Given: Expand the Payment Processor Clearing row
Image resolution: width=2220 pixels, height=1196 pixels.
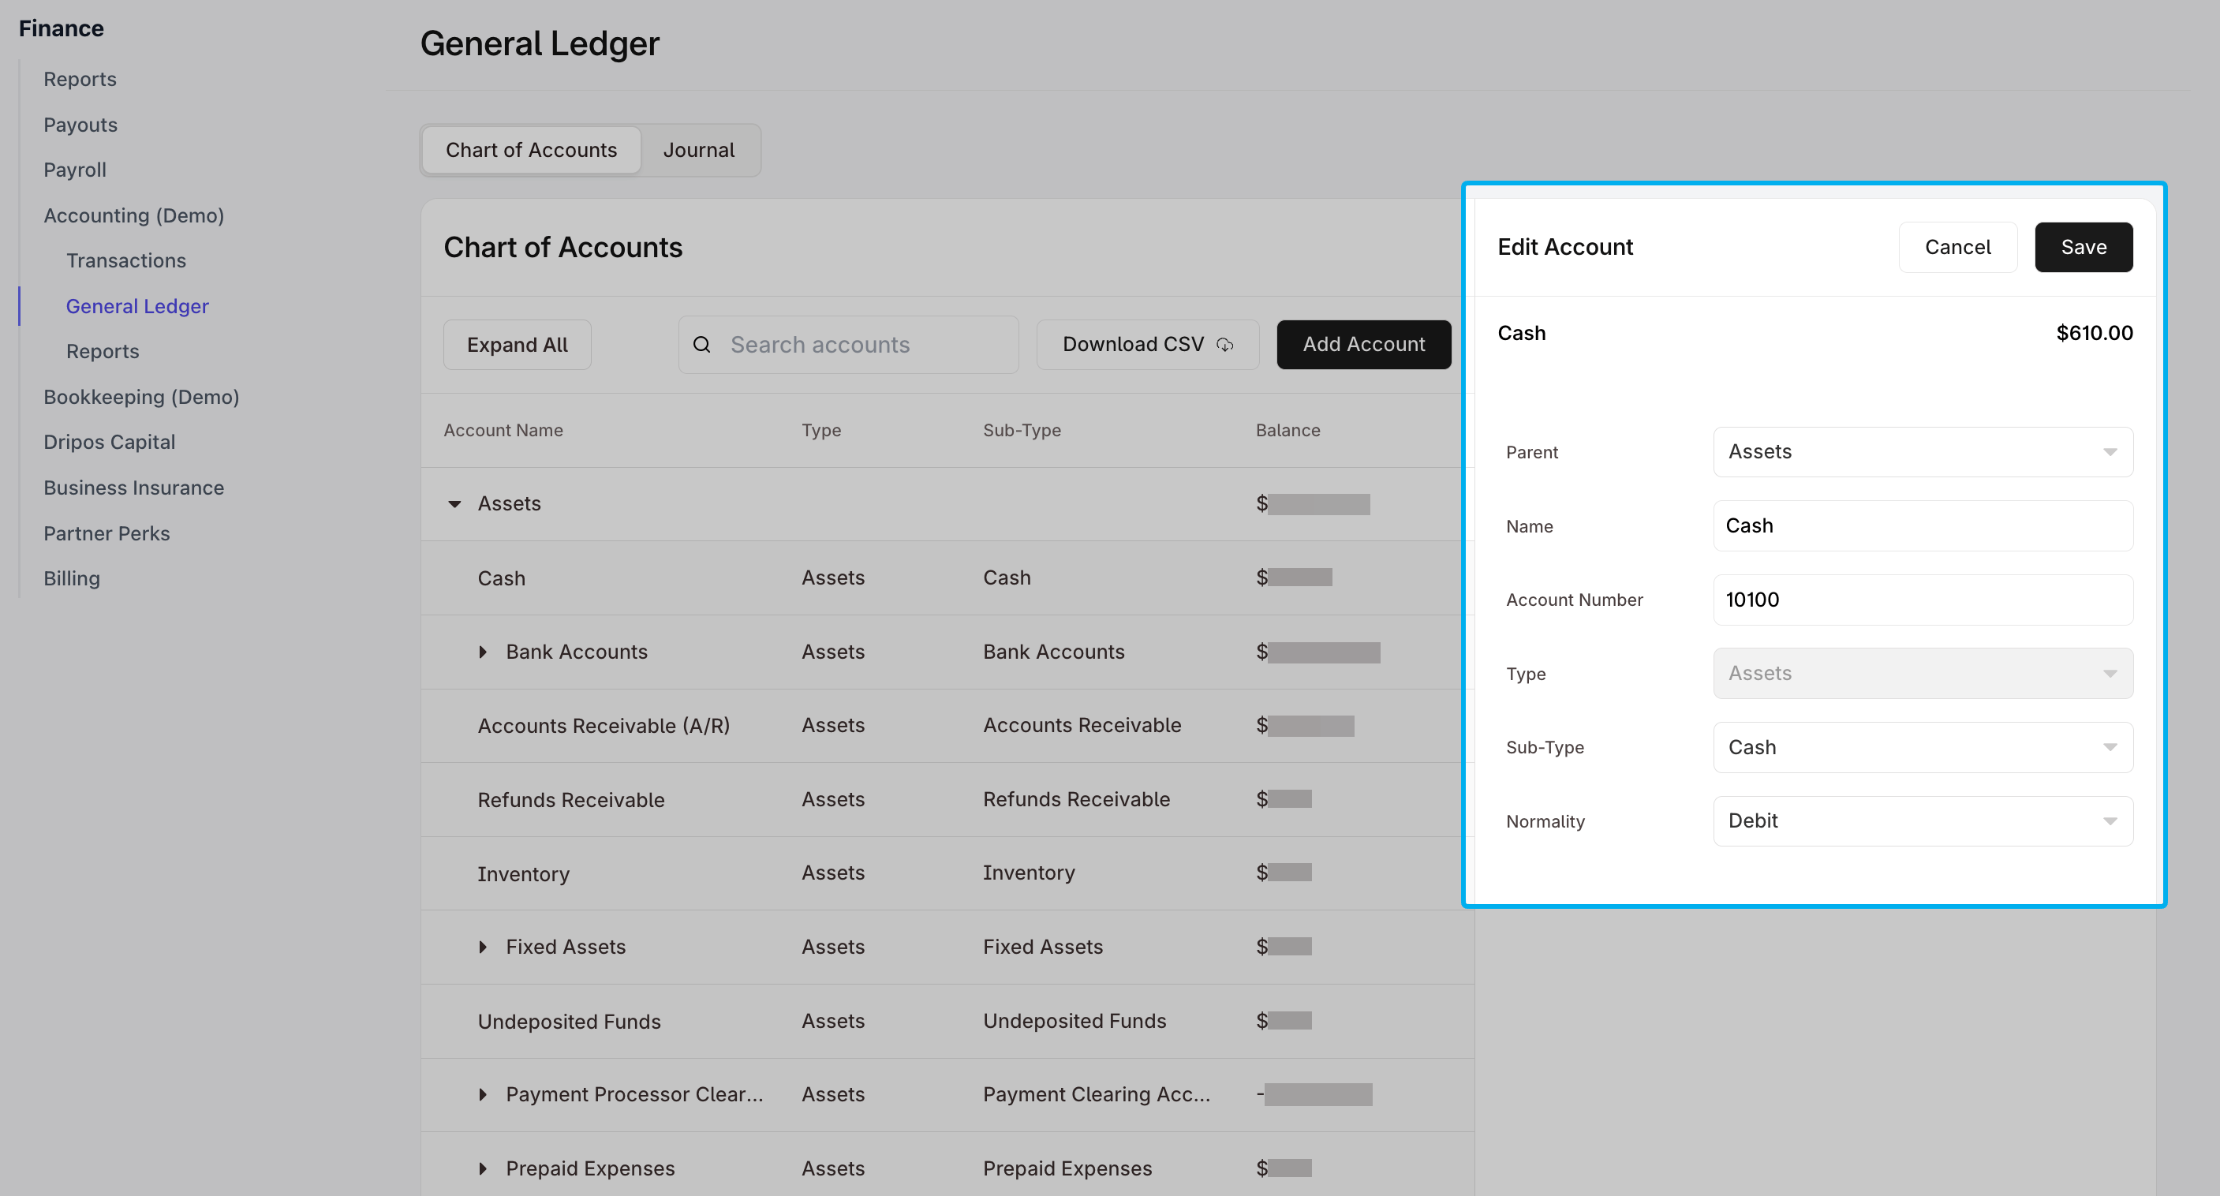Looking at the screenshot, I should click(483, 1094).
